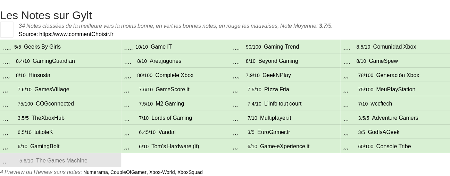Open the GameScore.it review
Screen dimensions: 450x176
173,89
